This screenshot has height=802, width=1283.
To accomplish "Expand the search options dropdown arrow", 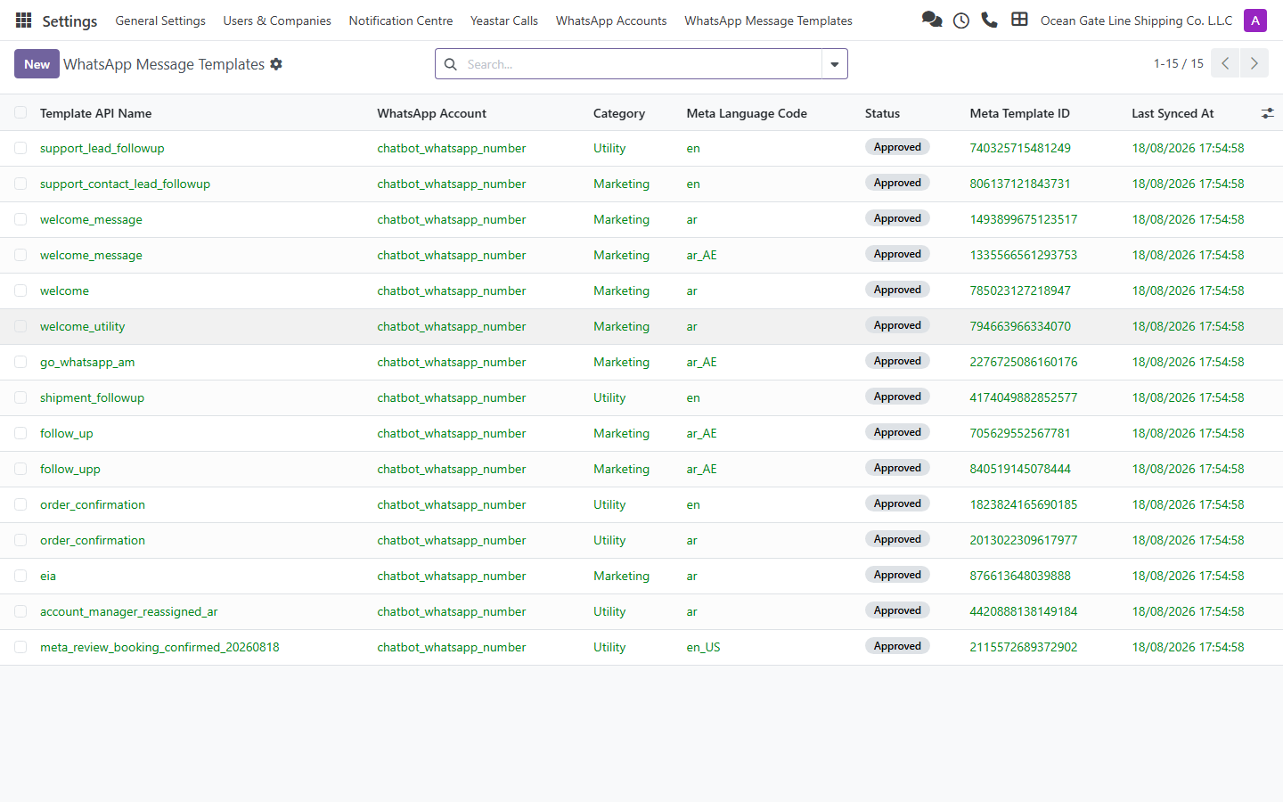I will tap(835, 64).
